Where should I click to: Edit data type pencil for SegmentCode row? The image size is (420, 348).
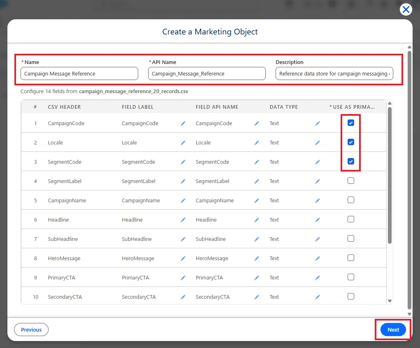point(318,162)
